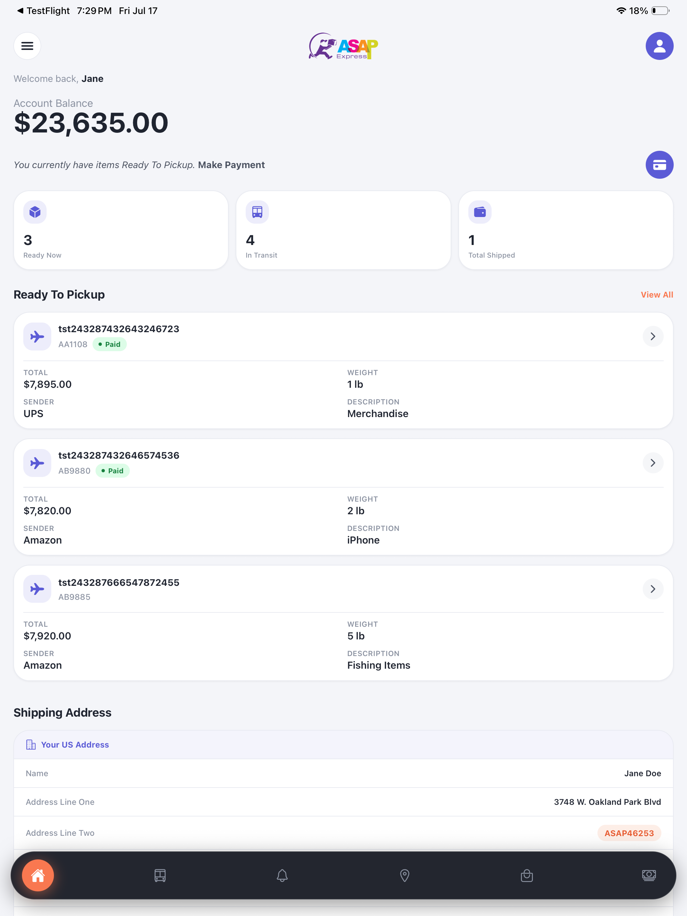Tap the Ready Now box icon
687x916 pixels.
coord(35,212)
